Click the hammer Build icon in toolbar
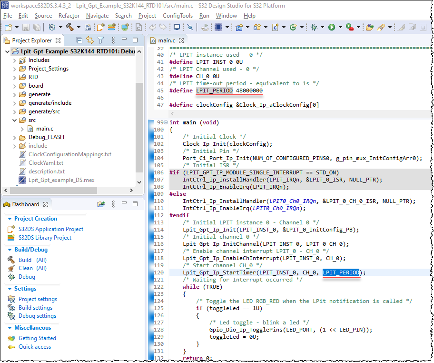434x363 pixels. tap(70, 28)
